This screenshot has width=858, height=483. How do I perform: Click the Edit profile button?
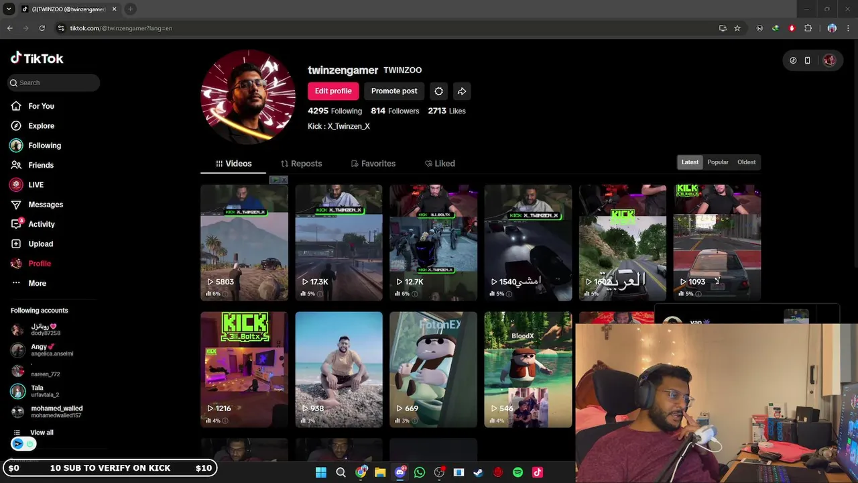333,91
